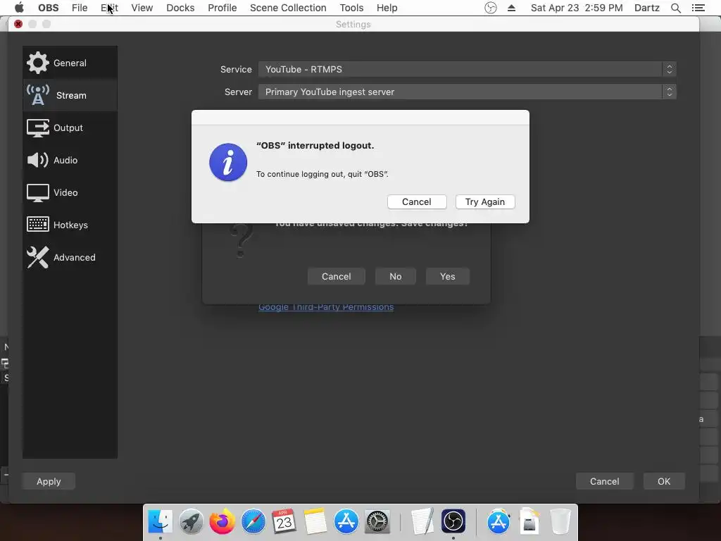
Task: Click the date and time in menu bar
Action: [577, 8]
